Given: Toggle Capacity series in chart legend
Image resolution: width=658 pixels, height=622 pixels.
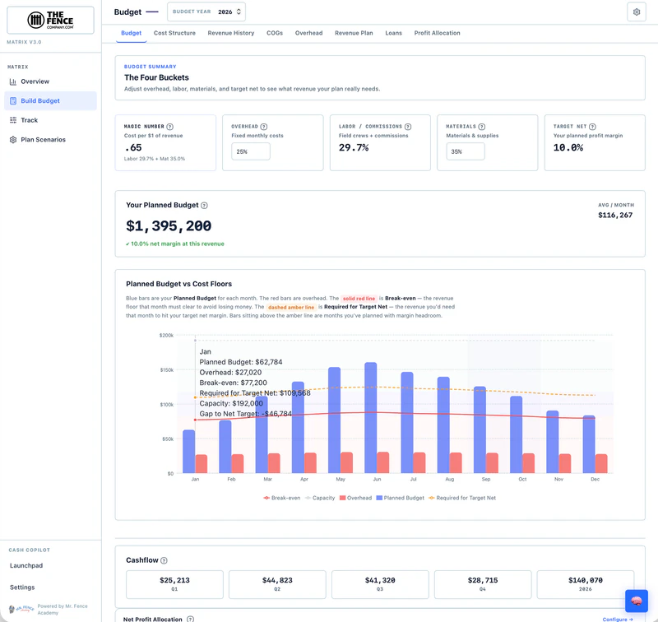Looking at the screenshot, I should click(x=320, y=498).
